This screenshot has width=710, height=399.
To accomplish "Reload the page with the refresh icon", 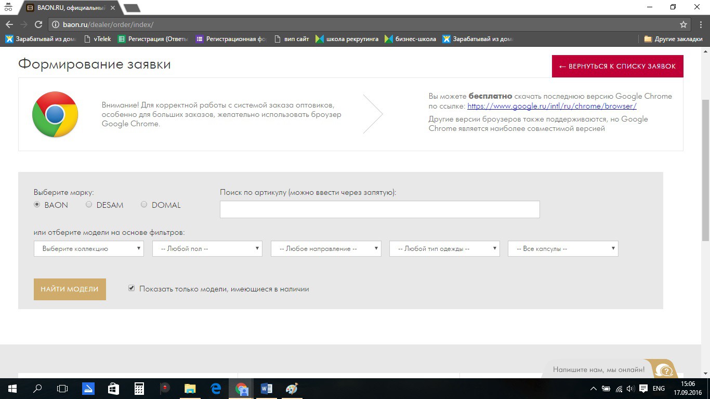I will pyautogui.click(x=38, y=24).
